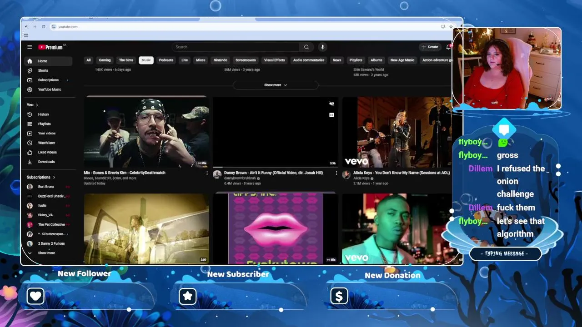Select the News filter chip
The image size is (582, 327).
[337, 60]
